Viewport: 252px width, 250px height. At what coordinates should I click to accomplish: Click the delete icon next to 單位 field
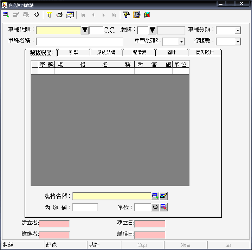pos(164,207)
